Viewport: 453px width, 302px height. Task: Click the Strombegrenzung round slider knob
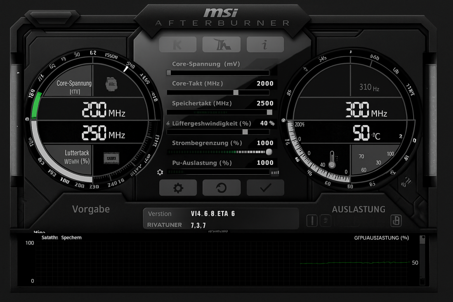pyautogui.click(x=269, y=152)
